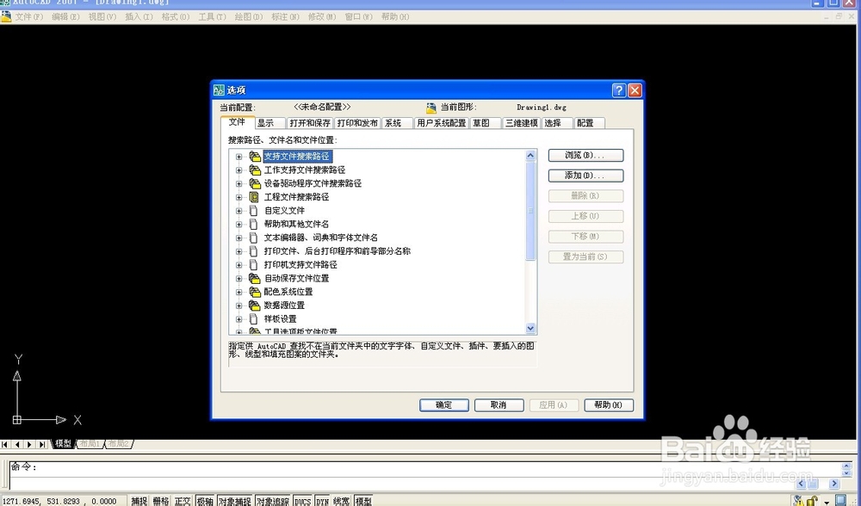This screenshot has height=506, width=861.
Task: Toggle 对象追踪 object tracking in status bar
Action: (273, 501)
